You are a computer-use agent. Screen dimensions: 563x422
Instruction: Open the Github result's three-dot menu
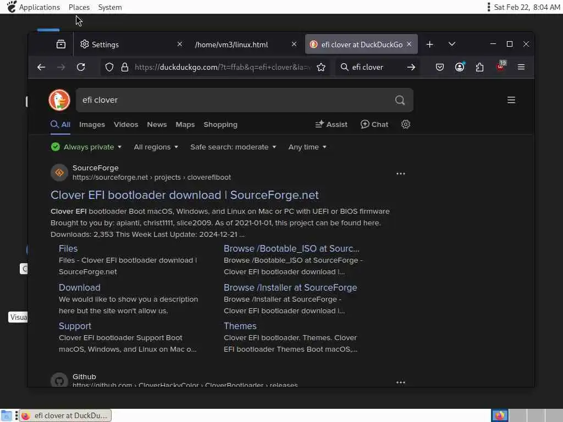pyautogui.click(x=401, y=382)
